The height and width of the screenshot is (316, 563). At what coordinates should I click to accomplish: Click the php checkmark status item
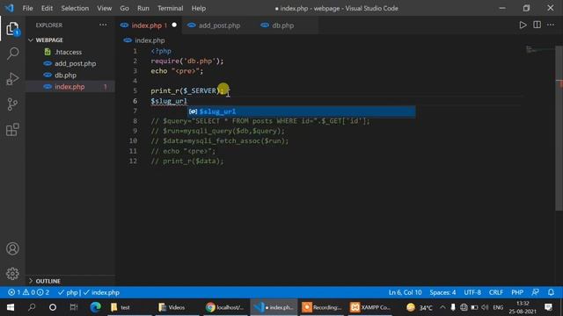68,292
